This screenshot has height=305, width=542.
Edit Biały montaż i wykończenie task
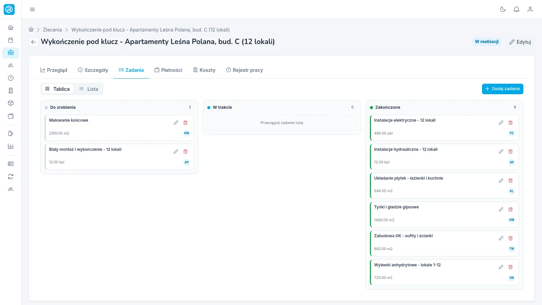click(x=176, y=151)
